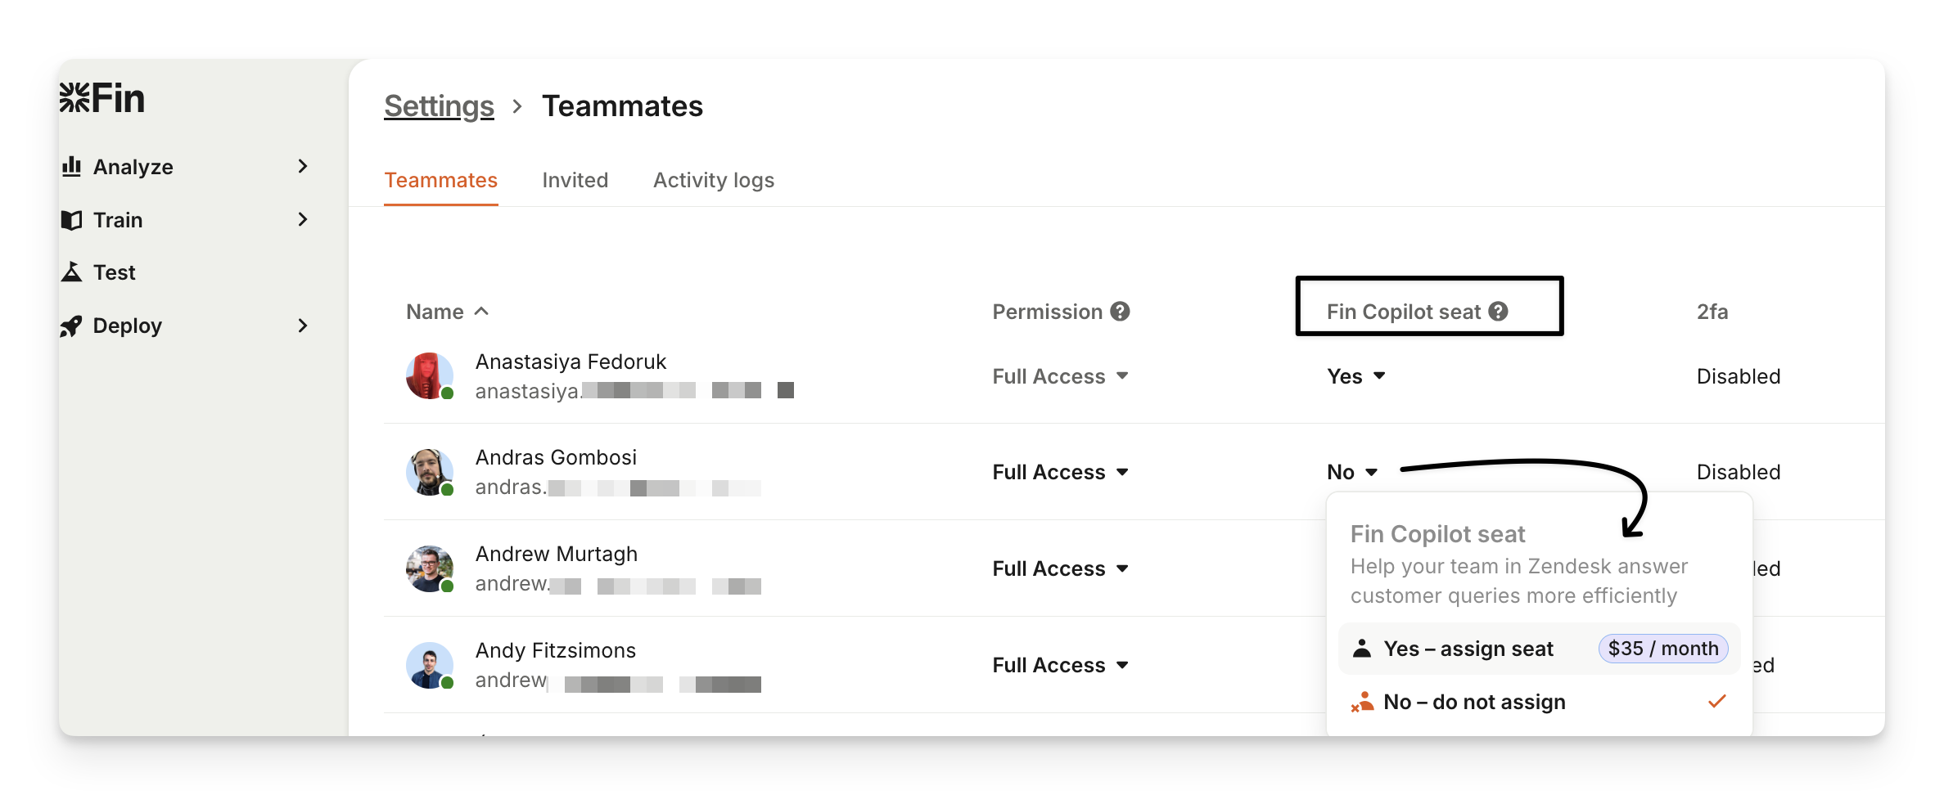This screenshot has height=795, width=1944.
Task: Open the Activity logs tab
Action: click(713, 180)
